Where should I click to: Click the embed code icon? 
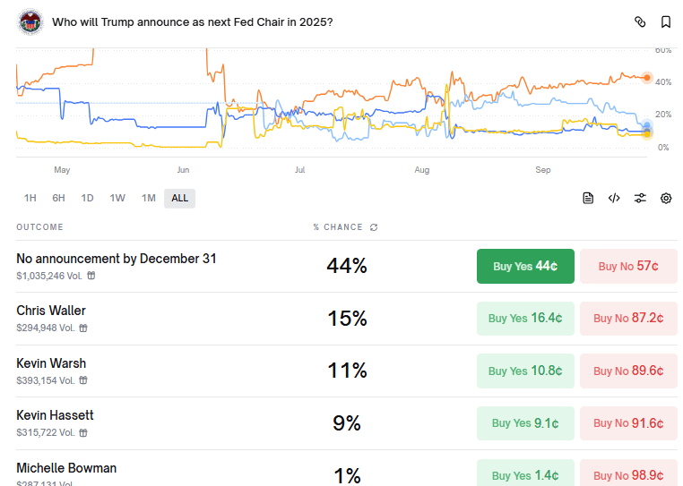(x=614, y=198)
